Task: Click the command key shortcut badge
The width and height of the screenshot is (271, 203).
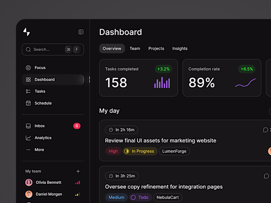Action: click(69, 49)
